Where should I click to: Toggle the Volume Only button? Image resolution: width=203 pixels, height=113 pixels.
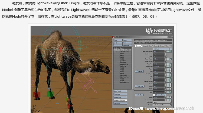click(120, 97)
